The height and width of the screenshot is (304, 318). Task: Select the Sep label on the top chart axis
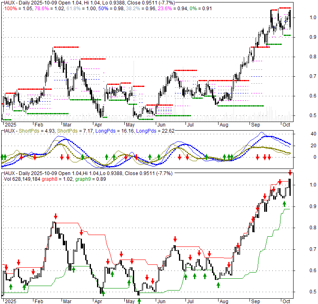click(x=256, y=124)
